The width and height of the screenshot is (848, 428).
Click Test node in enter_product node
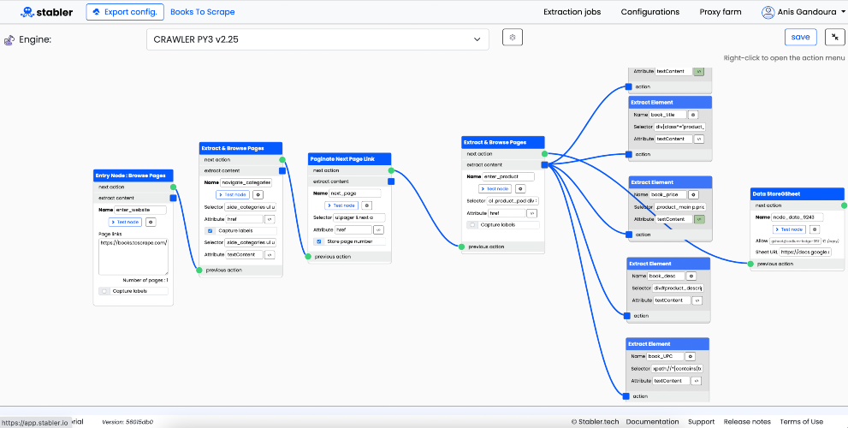(495, 189)
